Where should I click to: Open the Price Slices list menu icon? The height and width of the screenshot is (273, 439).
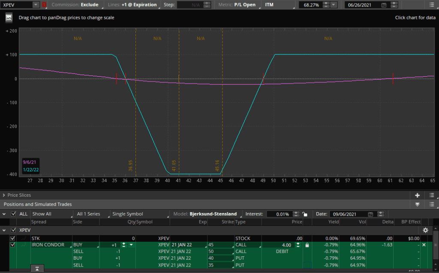click(432, 195)
